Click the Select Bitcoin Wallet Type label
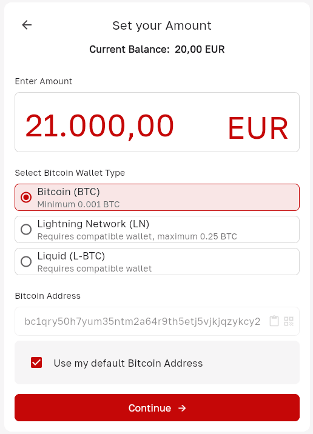Viewport: 313px width, 434px height. pos(70,173)
